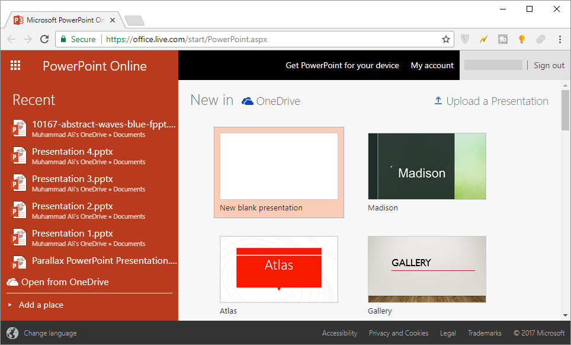Image resolution: width=571 pixels, height=345 pixels.
Task: Click the browser back arrow
Action: point(11,39)
